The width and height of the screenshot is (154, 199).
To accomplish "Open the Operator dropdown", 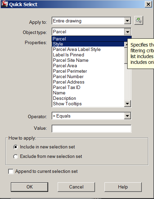I will (128, 116).
